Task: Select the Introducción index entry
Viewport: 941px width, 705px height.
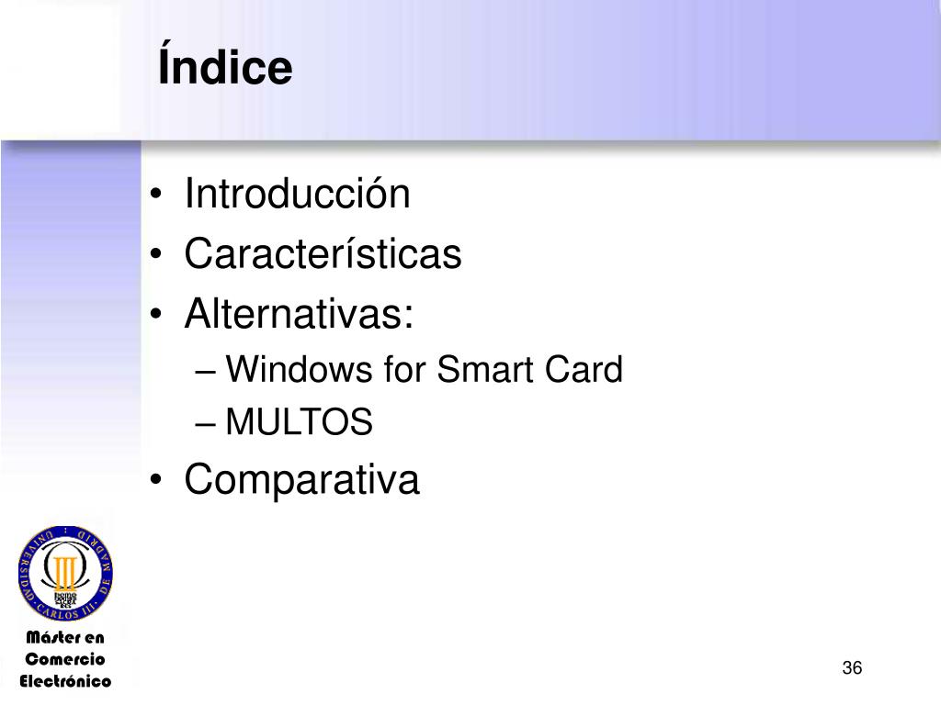Action: pyautogui.click(x=297, y=193)
